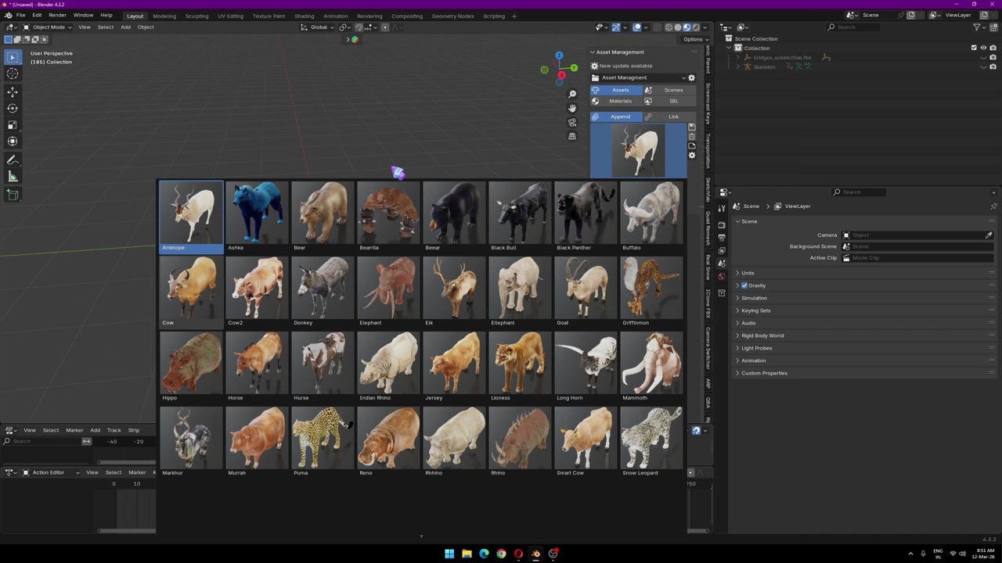This screenshot has width=1002, height=563.
Task: Toggle Collection exclude-from-view-layer checkbox
Action: pyautogui.click(x=974, y=48)
